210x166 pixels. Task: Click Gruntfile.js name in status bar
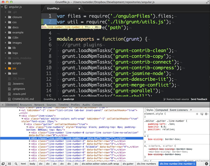pyautogui.click(x=50, y=99)
